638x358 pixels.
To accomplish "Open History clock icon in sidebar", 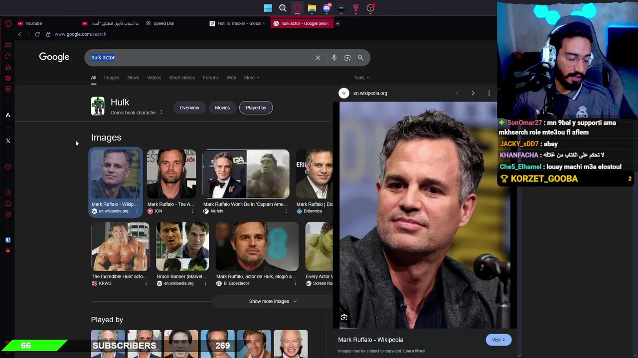I will coord(8,192).
